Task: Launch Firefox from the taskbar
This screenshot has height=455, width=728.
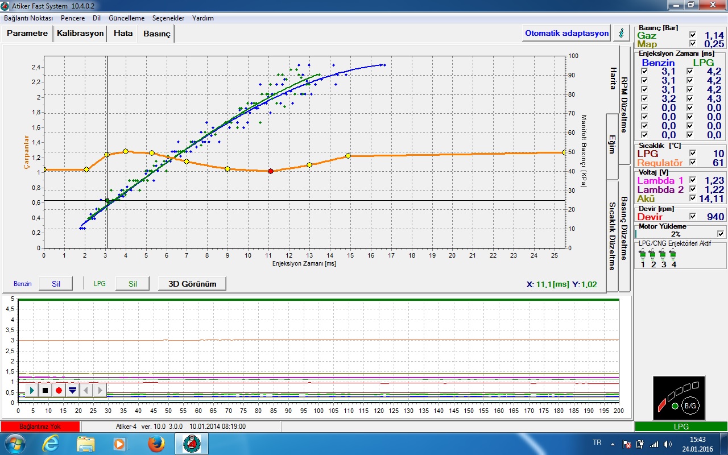Action: click(x=156, y=444)
